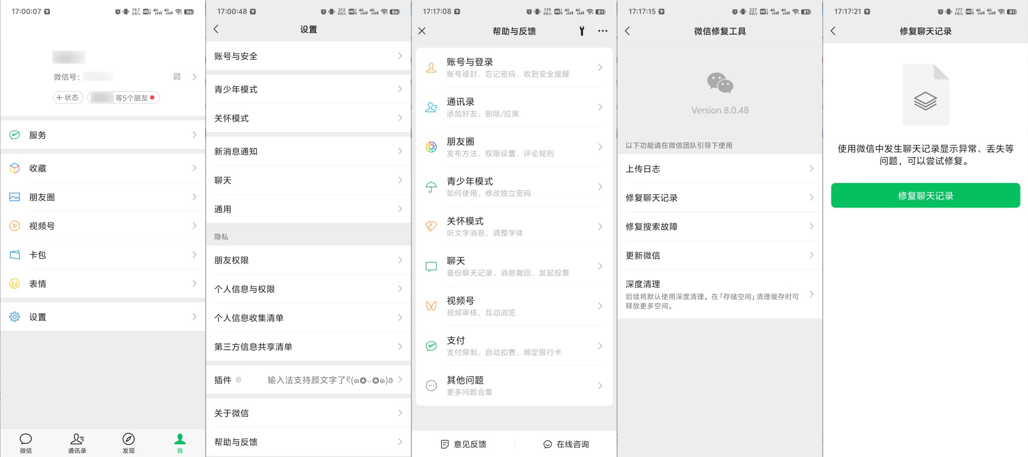
Task: Switch to the 发现 discover tab
Action: pyautogui.click(x=128, y=443)
